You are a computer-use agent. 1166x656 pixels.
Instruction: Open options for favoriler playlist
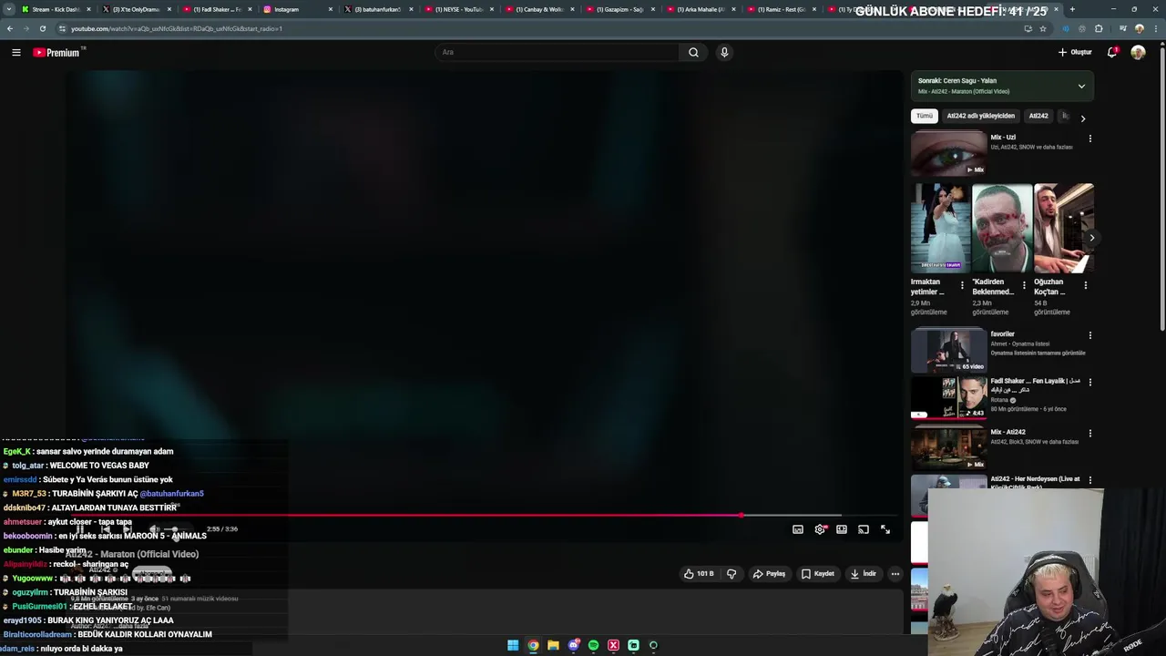coord(1089,335)
